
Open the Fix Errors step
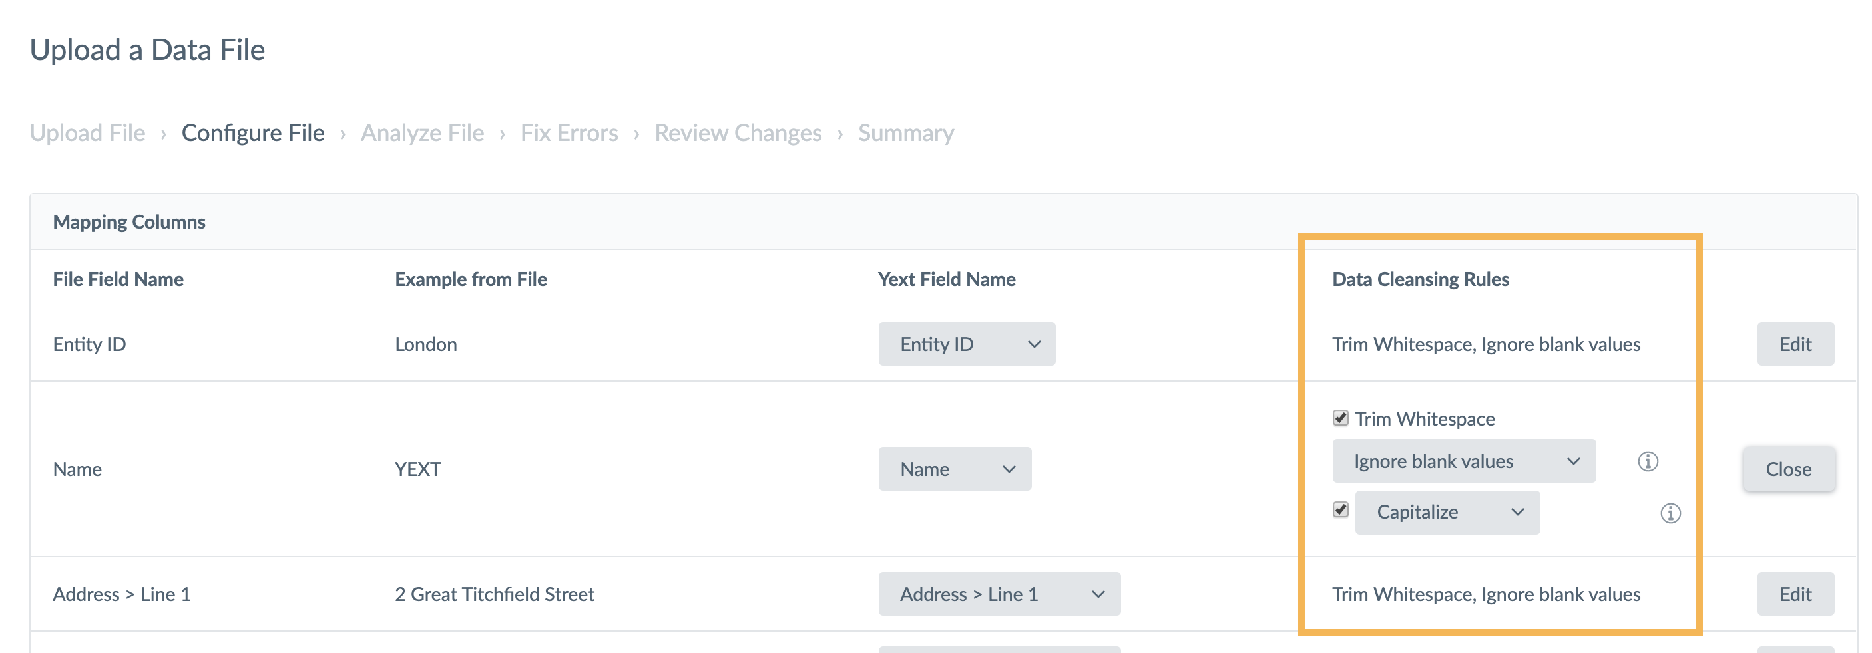click(569, 133)
